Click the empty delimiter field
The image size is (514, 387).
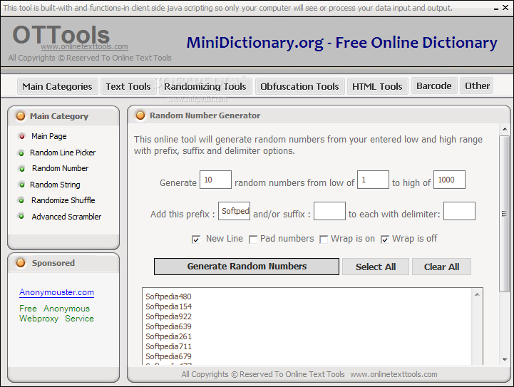[459, 211]
